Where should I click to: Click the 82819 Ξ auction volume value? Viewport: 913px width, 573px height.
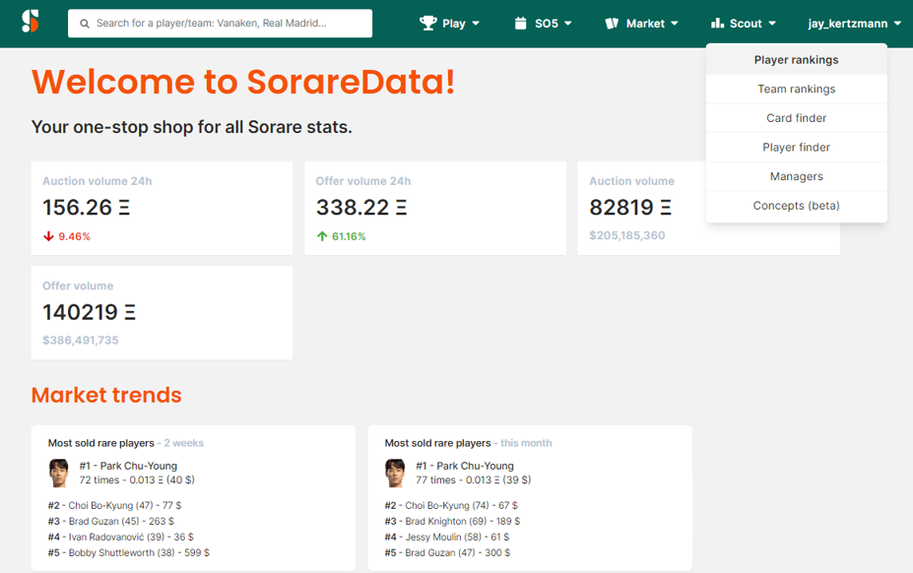tap(630, 208)
